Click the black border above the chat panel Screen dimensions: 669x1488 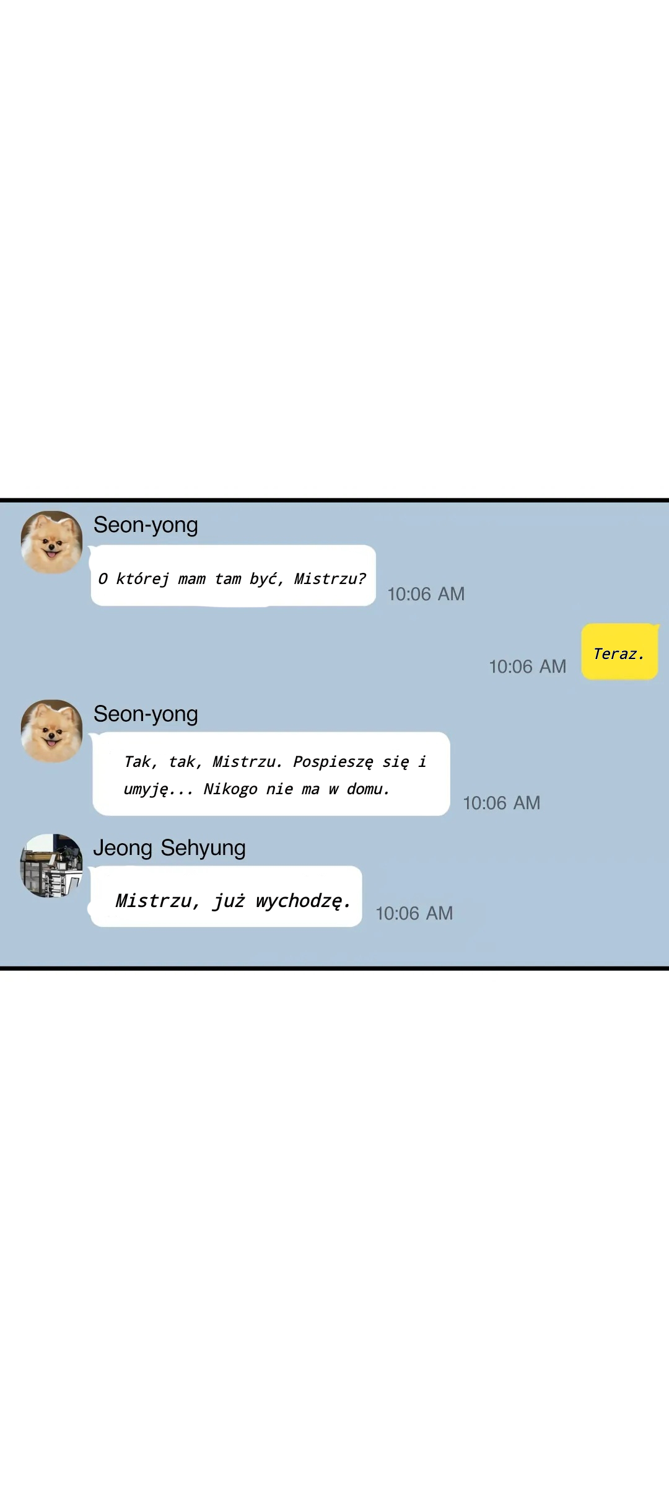click(x=334, y=500)
